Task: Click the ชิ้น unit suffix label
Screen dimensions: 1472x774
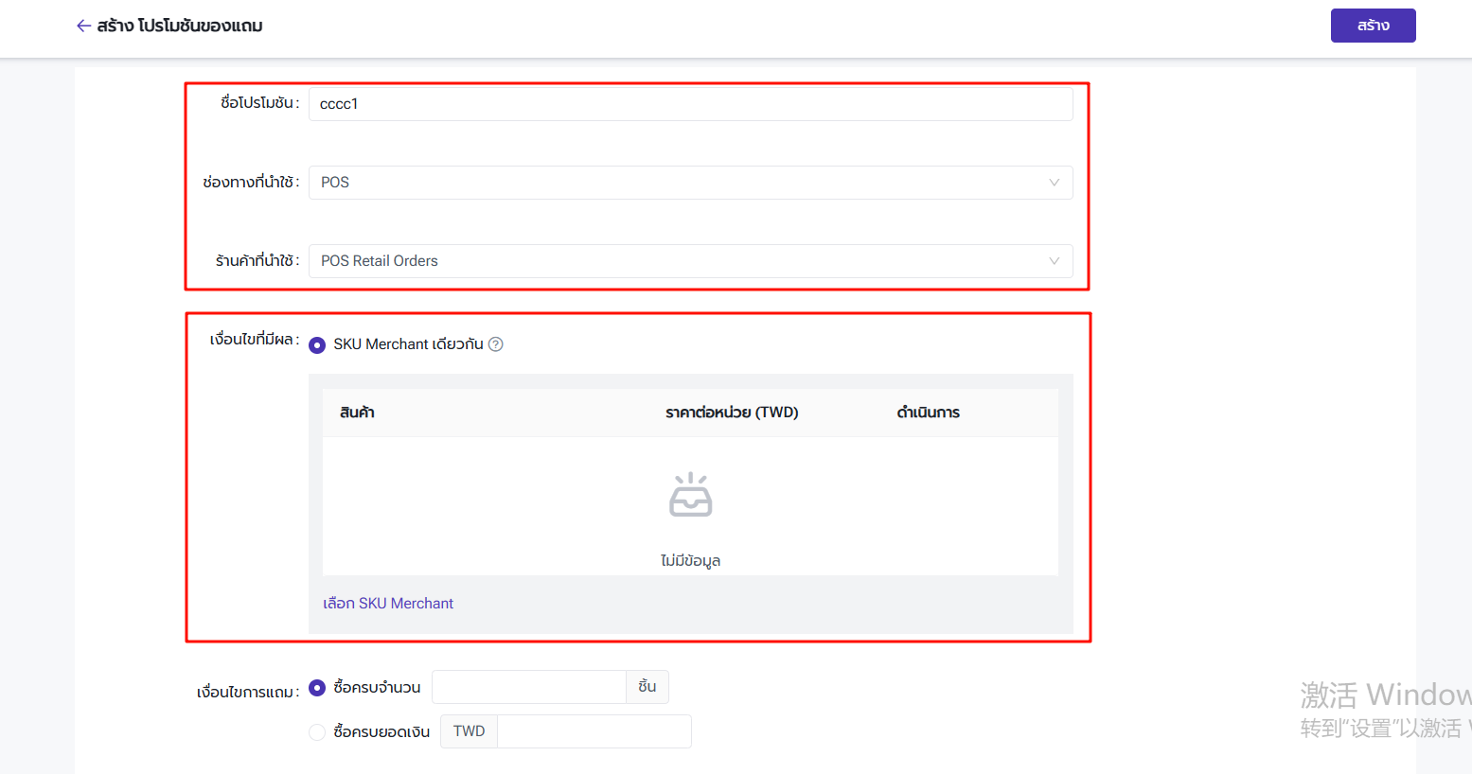Action: [647, 687]
